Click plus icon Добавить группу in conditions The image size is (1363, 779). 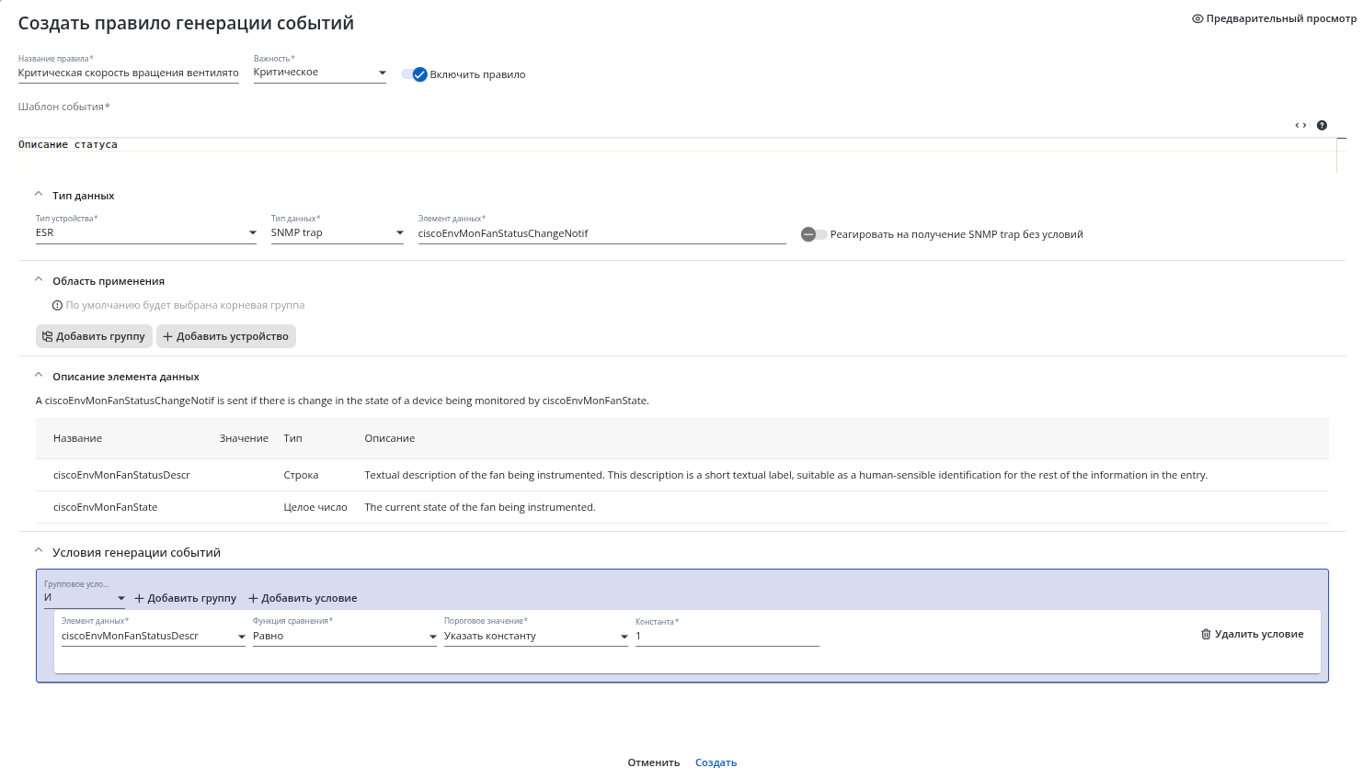139,598
